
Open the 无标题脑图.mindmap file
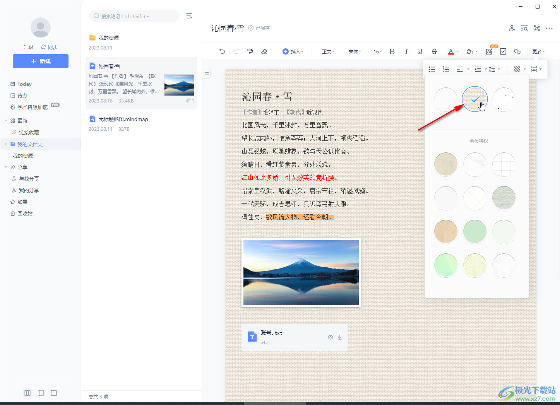[x=141, y=124]
